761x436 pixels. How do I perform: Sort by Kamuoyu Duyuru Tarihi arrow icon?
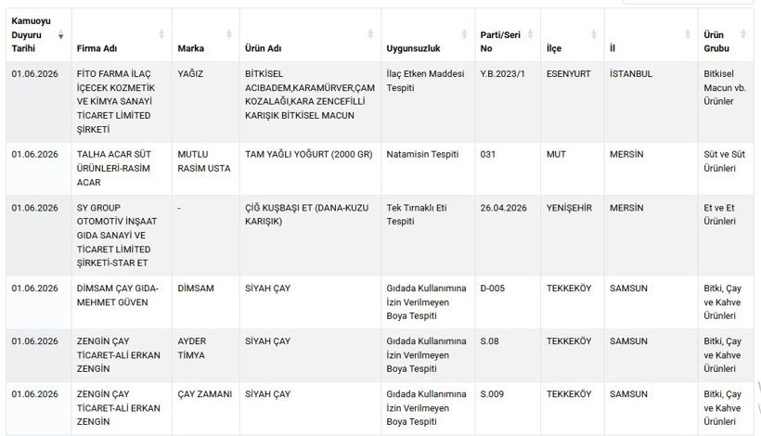[60, 35]
